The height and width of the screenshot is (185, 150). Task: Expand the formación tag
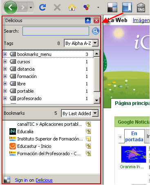(5, 76)
